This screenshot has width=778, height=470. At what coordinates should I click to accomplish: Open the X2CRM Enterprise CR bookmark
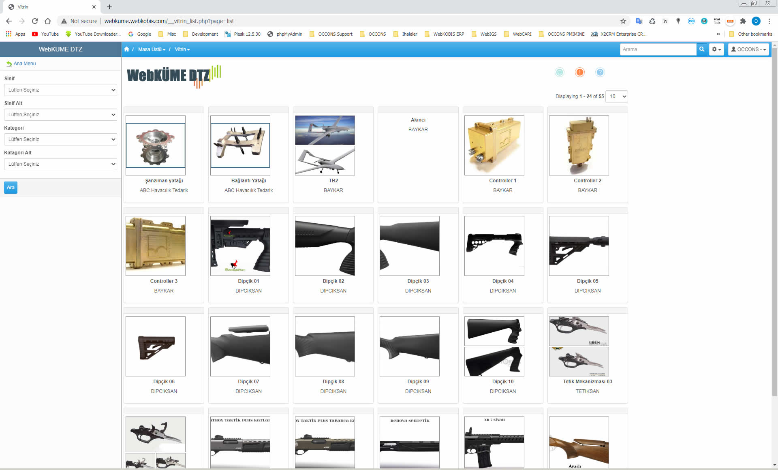tap(618, 34)
